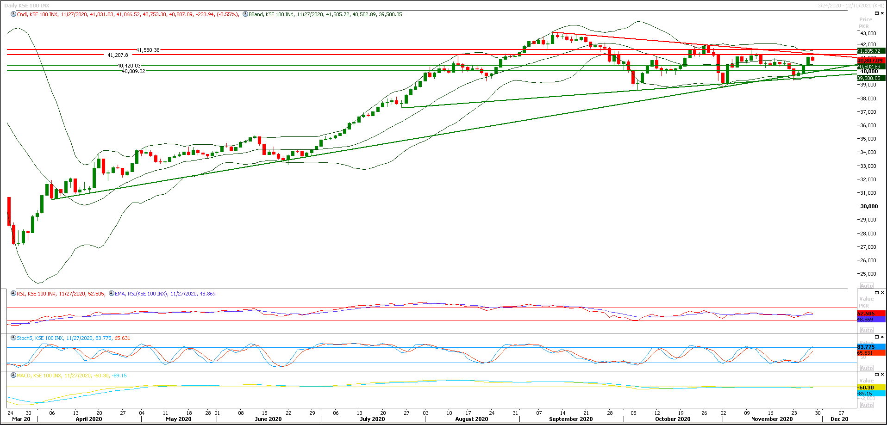This screenshot has height=425, width=887.
Task: Click the May 2020 label on time axis
Action: click(x=179, y=419)
